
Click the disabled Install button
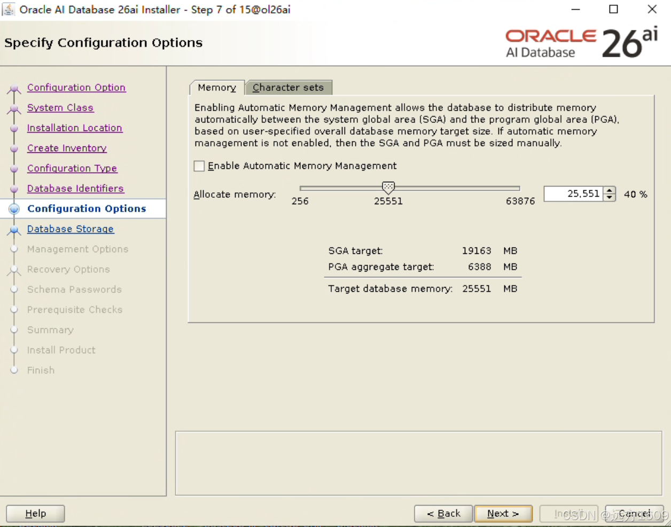point(568,514)
